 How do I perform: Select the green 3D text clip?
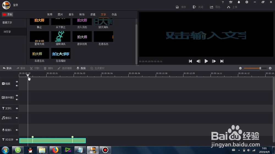coord(53,141)
